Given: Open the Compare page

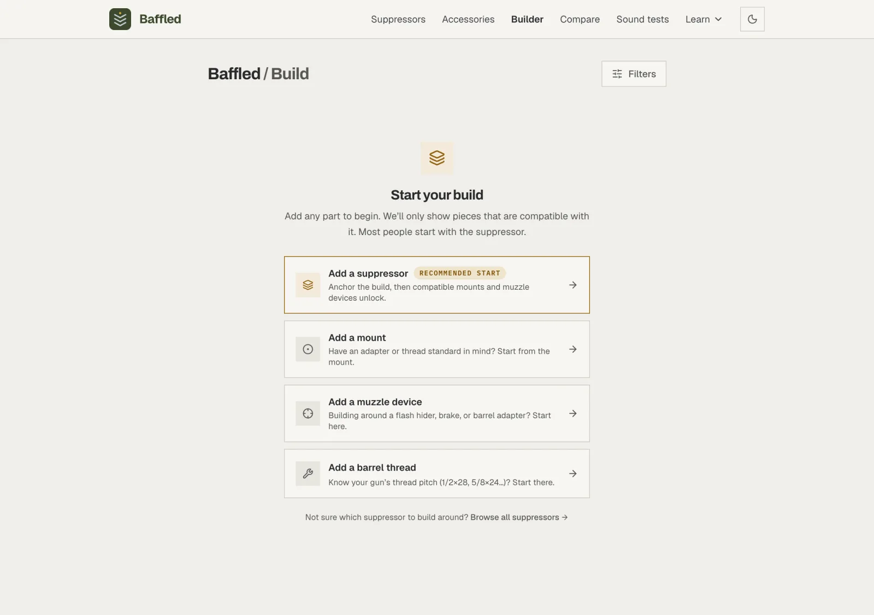Looking at the screenshot, I should [580, 19].
